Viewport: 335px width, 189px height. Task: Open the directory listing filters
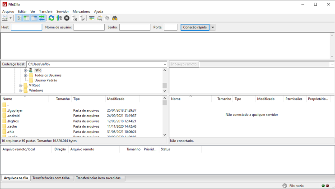pos(92,18)
